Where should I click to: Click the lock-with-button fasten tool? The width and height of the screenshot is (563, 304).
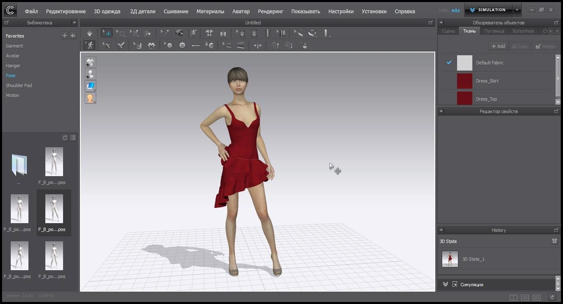pyautogui.click(x=209, y=45)
